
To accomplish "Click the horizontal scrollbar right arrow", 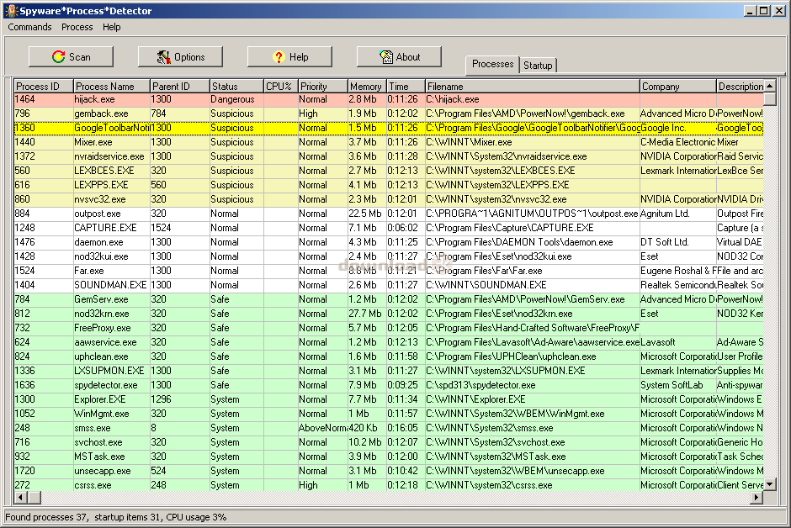I will point(756,498).
